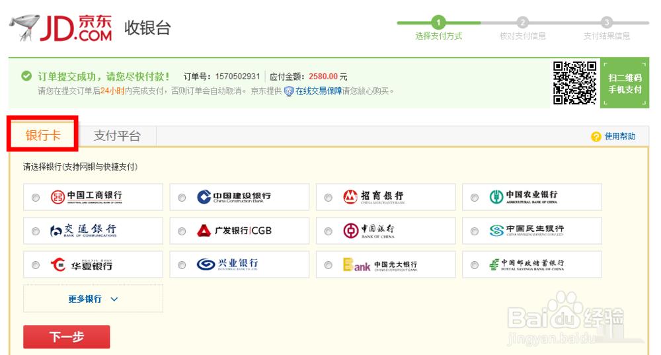Viewport: 661px width, 355px height.
Task: Click the chevron next to 更多银行
Action: point(114,299)
